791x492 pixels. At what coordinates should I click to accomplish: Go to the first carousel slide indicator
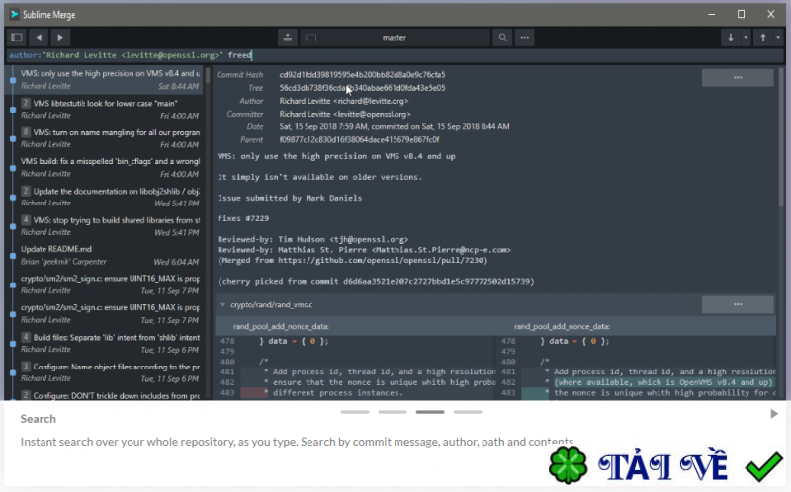355,412
